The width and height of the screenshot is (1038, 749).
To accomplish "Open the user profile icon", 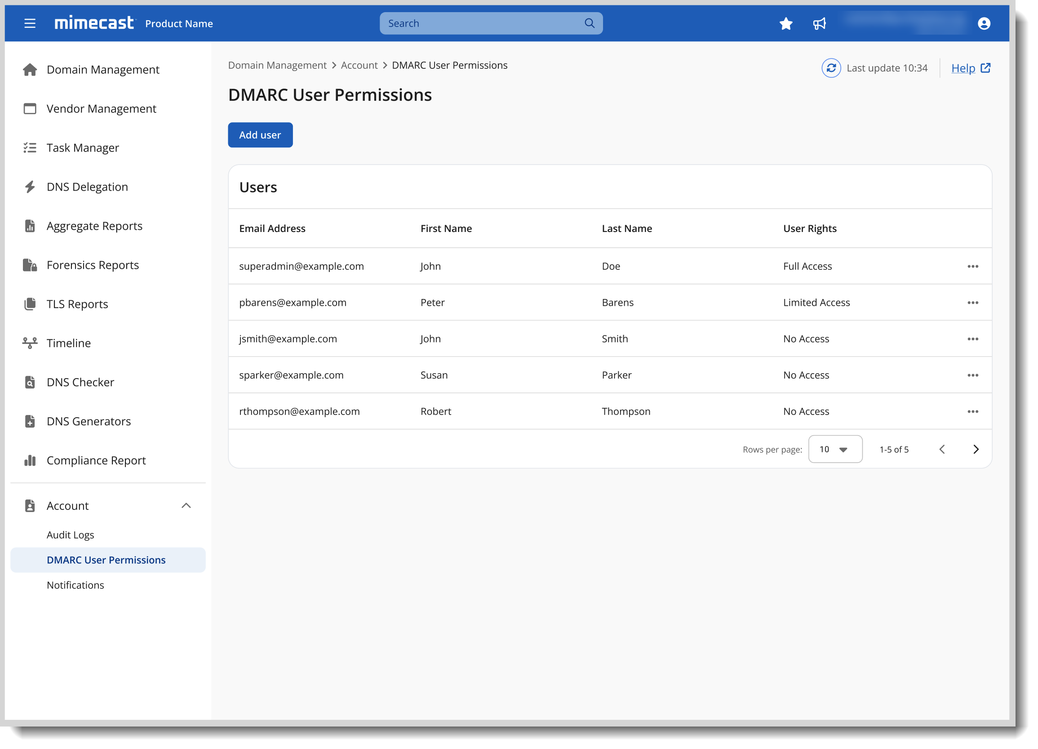I will (984, 23).
